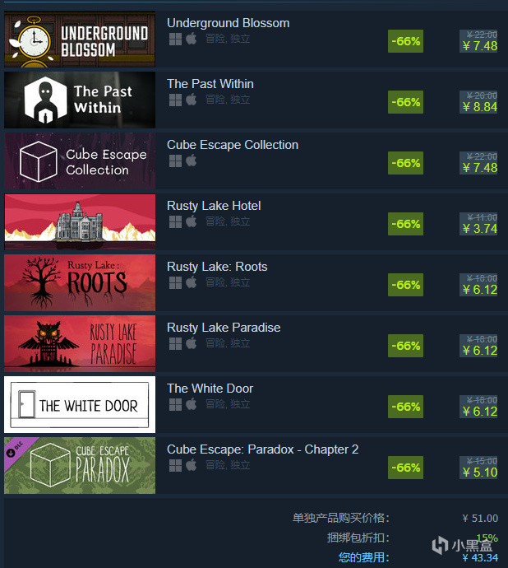Click -66% discount badge for Underground Blossom

click(x=405, y=41)
